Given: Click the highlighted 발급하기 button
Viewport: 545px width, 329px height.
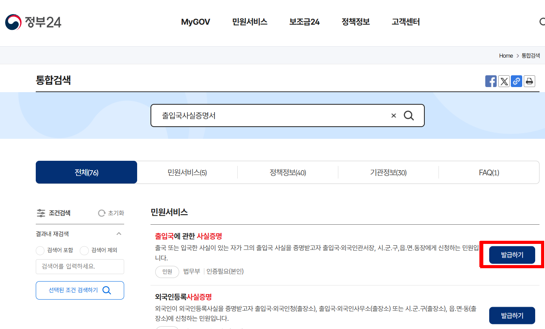Looking at the screenshot, I should point(512,254).
